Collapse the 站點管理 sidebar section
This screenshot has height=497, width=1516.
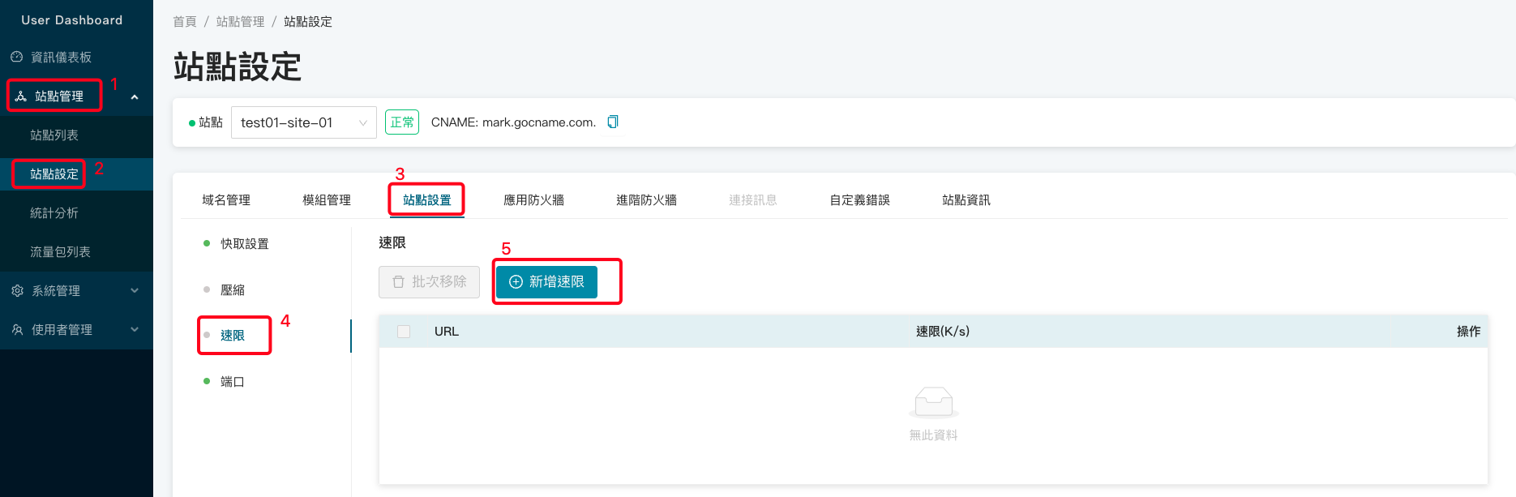[135, 97]
